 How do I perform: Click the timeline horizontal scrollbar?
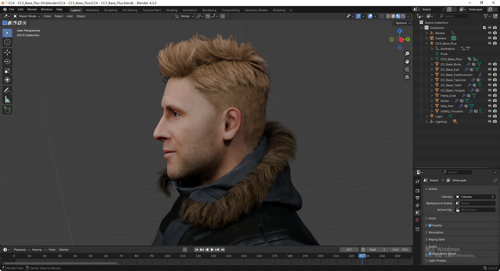point(61,263)
